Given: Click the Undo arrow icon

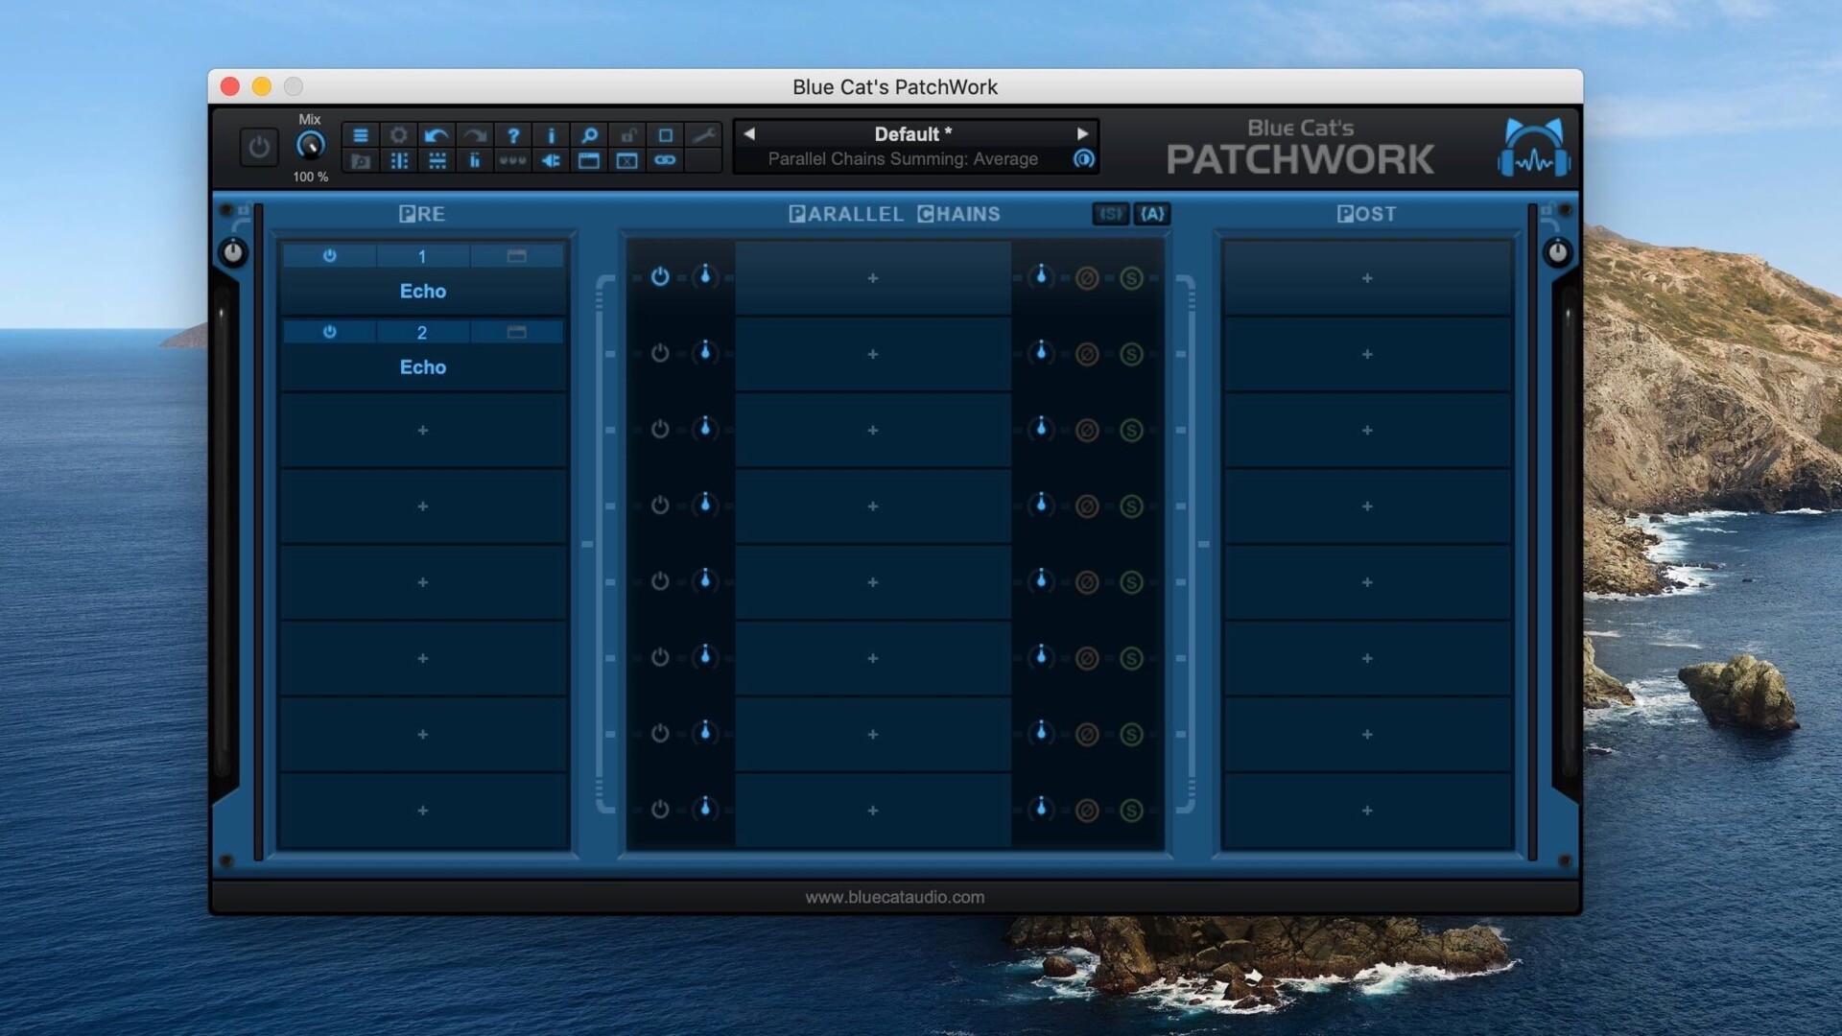Looking at the screenshot, I should (437, 135).
